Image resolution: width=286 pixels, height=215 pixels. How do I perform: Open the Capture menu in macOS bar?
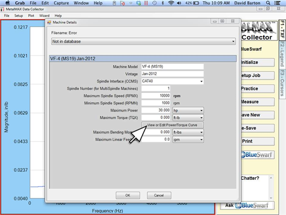[x=61, y=3]
